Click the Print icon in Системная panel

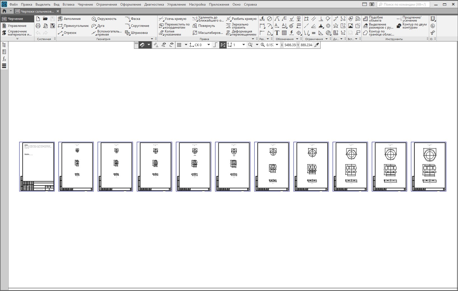tap(38, 26)
